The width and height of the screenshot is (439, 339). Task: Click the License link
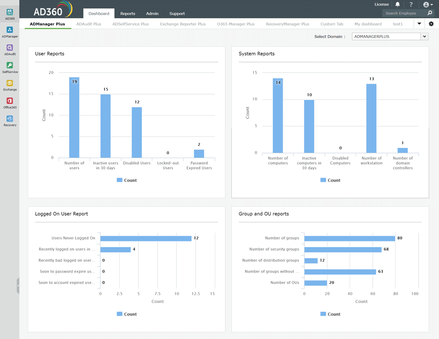pyautogui.click(x=381, y=4)
